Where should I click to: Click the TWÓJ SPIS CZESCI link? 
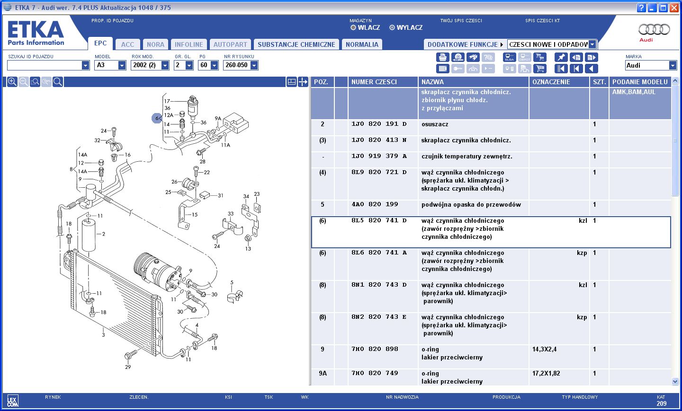click(x=461, y=21)
